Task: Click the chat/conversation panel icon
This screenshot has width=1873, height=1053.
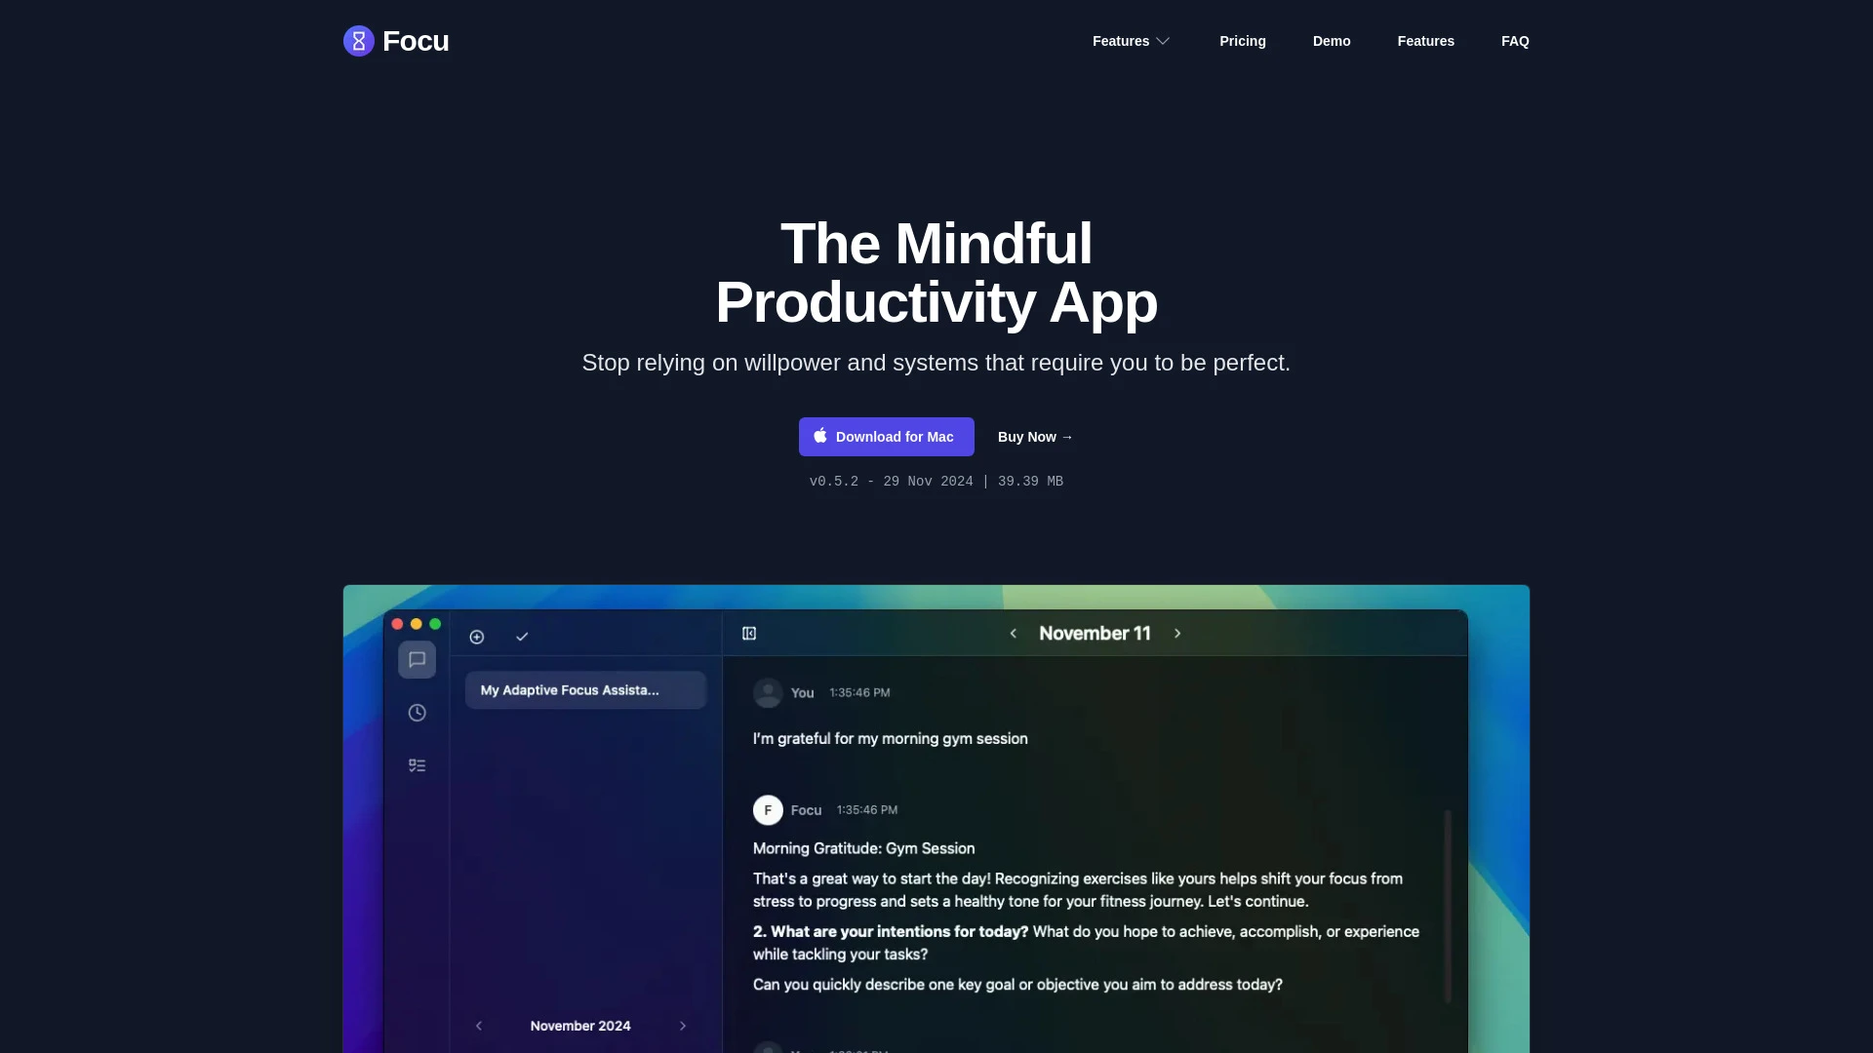Action: point(417,659)
